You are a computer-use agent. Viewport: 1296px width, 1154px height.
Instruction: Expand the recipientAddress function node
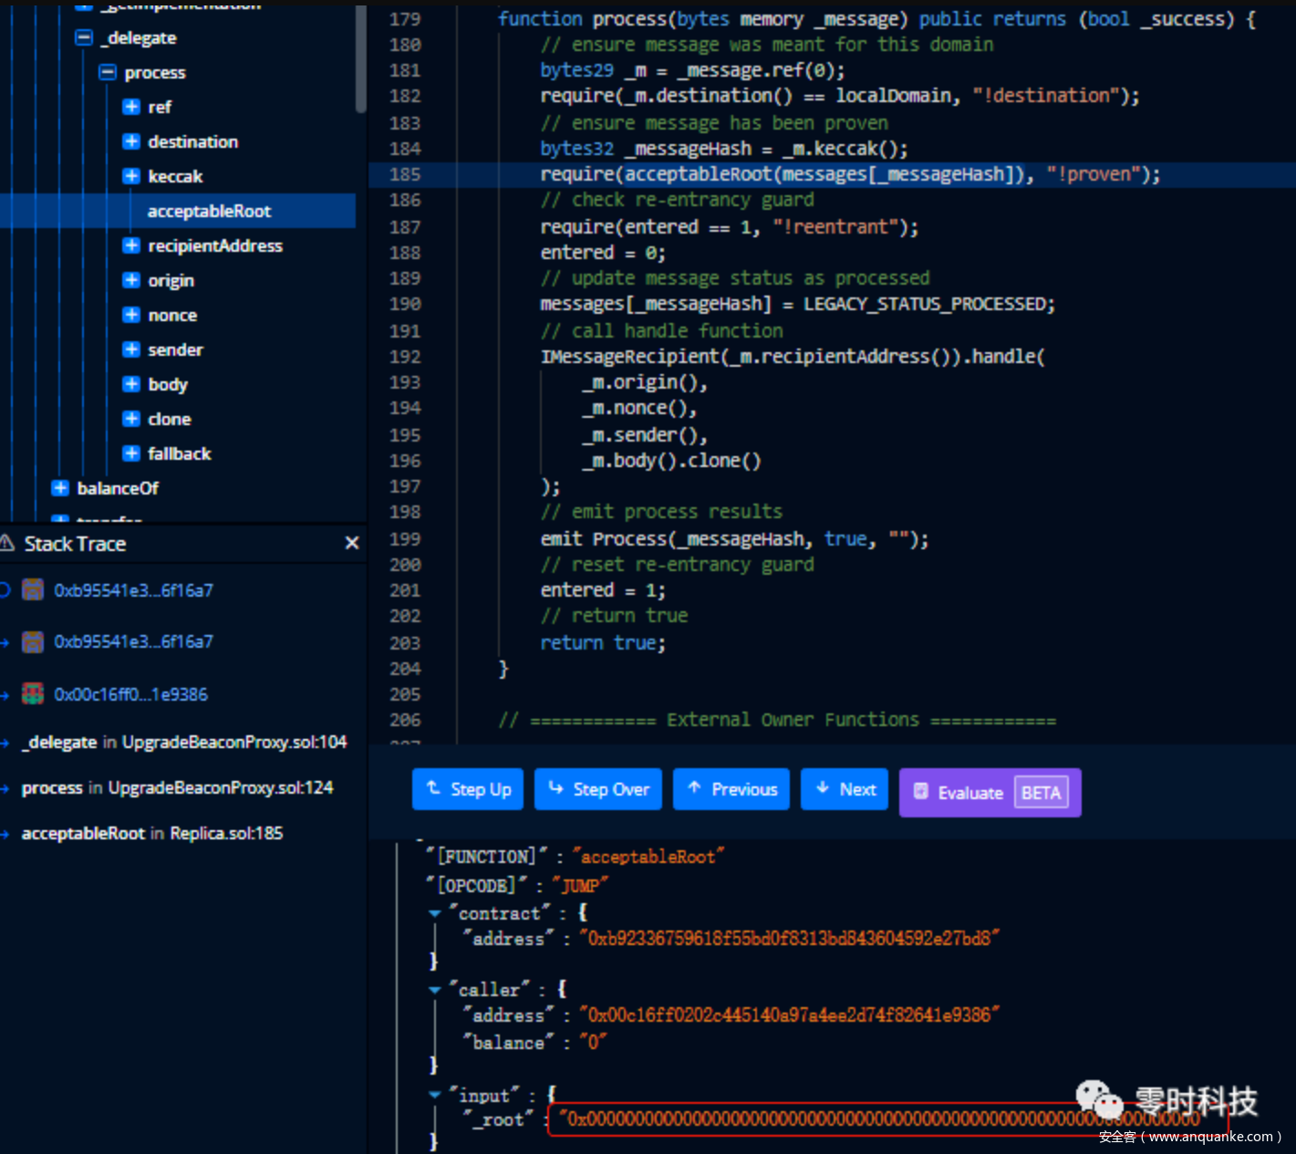(131, 245)
